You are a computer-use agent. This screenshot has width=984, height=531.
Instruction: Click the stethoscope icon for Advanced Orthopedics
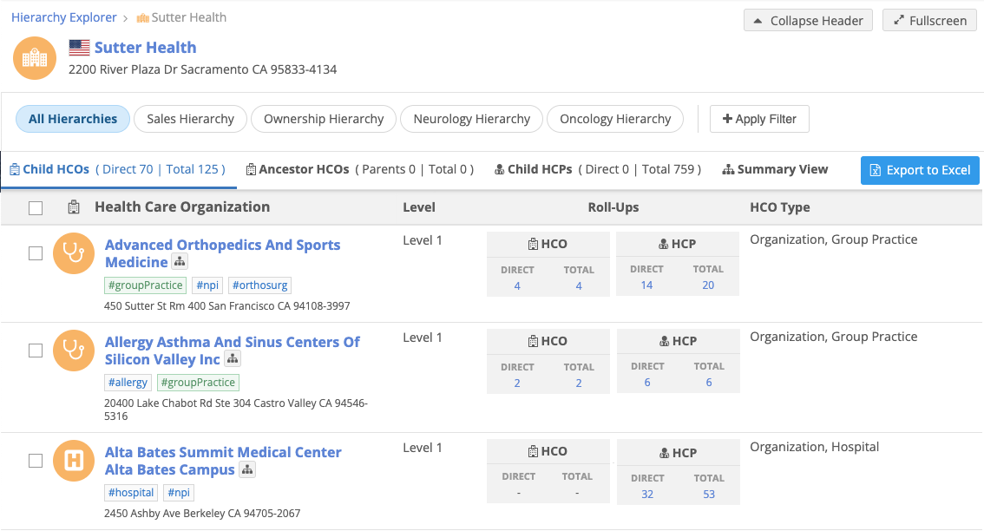[74, 253]
